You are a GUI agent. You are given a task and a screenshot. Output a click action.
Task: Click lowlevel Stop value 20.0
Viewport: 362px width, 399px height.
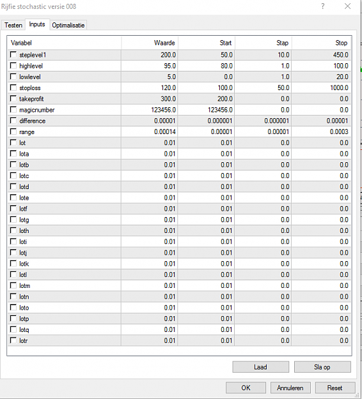tap(342, 77)
